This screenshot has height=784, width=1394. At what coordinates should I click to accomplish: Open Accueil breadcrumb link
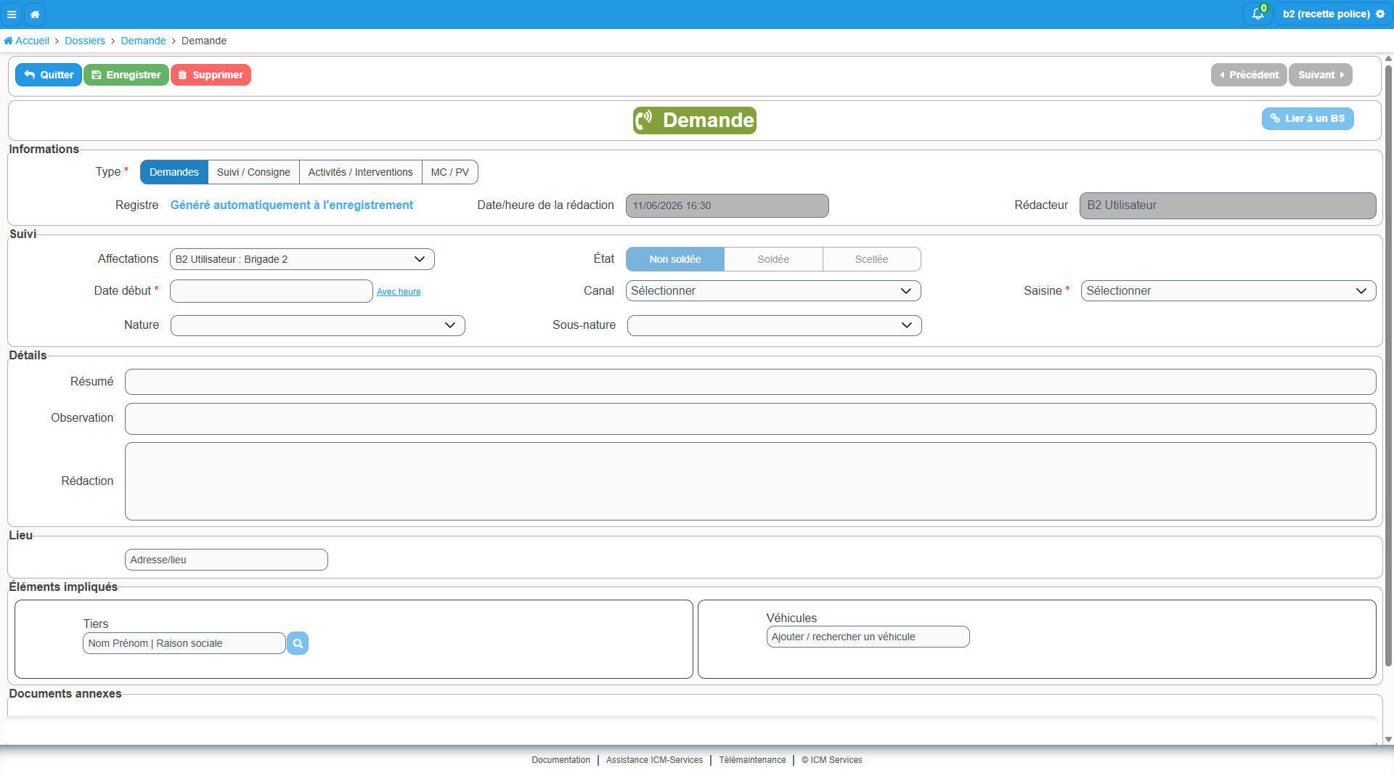pyautogui.click(x=27, y=41)
